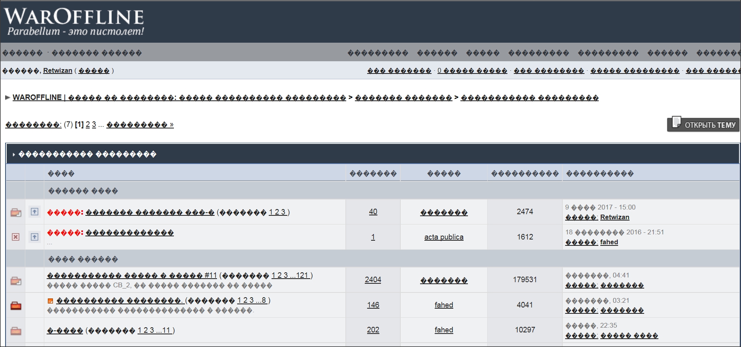Click folder icon of the 202-reply topic
This screenshot has height=347, width=741.
coord(16,331)
